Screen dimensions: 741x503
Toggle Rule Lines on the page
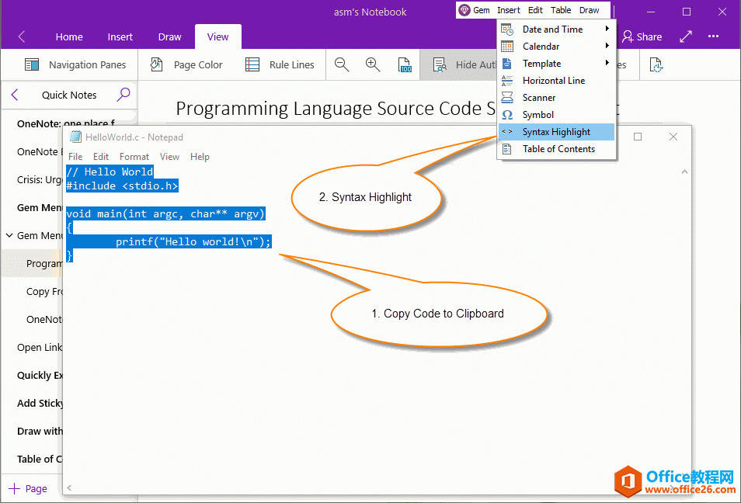pyautogui.click(x=280, y=64)
